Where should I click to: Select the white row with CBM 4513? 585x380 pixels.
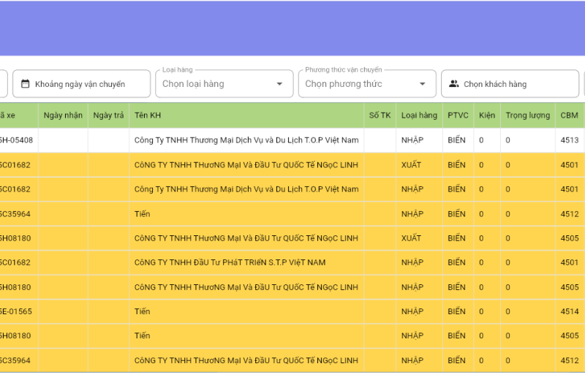(x=246, y=140)
